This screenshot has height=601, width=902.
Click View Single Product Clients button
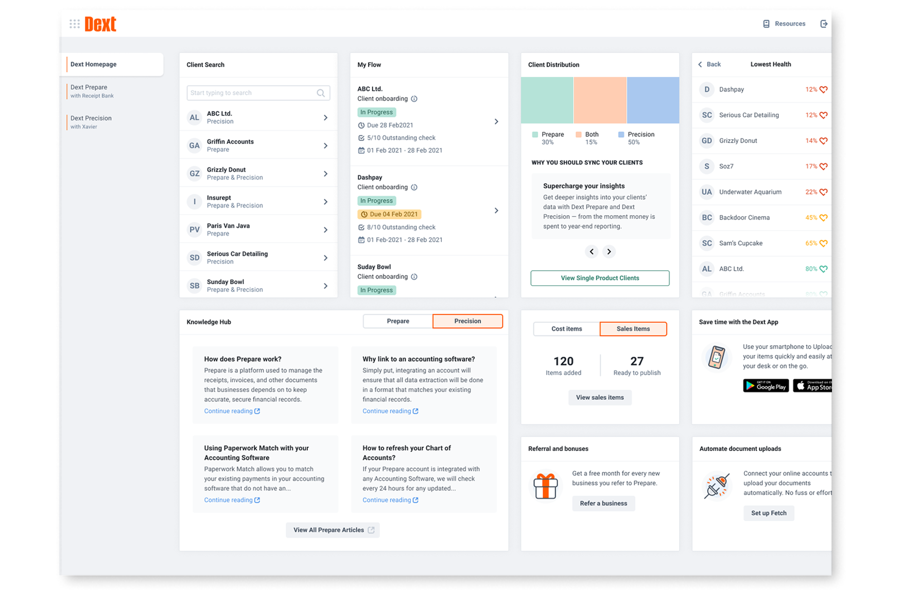click(x=600, y=278)
